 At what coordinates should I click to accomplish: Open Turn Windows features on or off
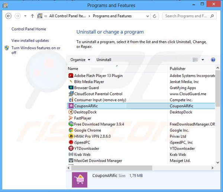coord(36,50)
